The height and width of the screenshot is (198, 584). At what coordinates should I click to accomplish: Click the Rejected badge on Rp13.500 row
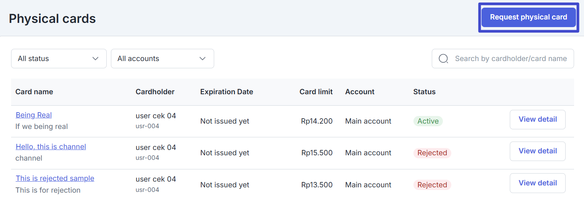[432, 185]
